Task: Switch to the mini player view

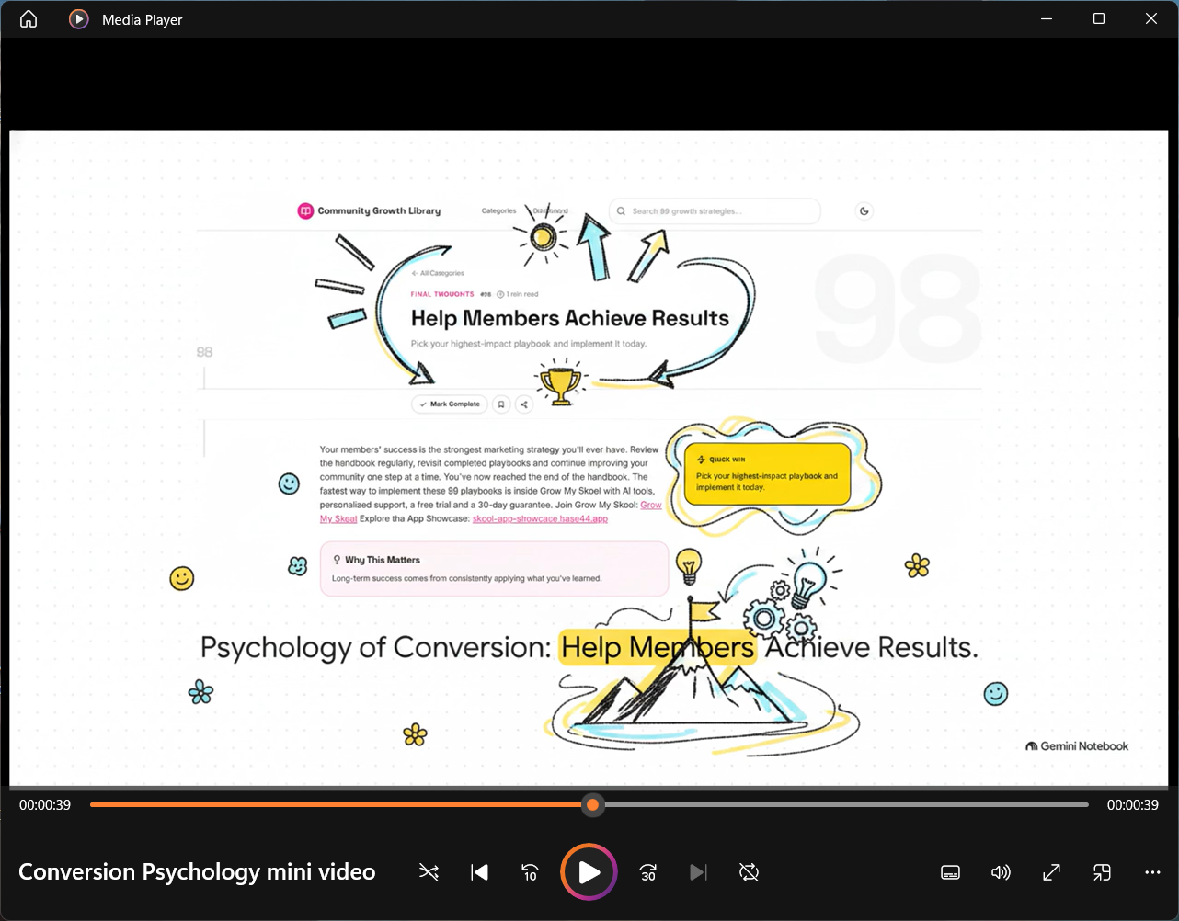Action: coord(1102,872)
